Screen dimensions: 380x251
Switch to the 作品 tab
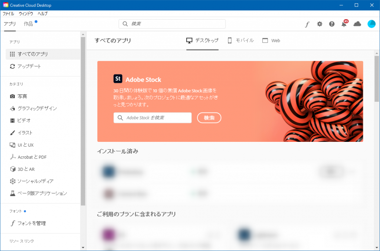click(x=28, y=24)
